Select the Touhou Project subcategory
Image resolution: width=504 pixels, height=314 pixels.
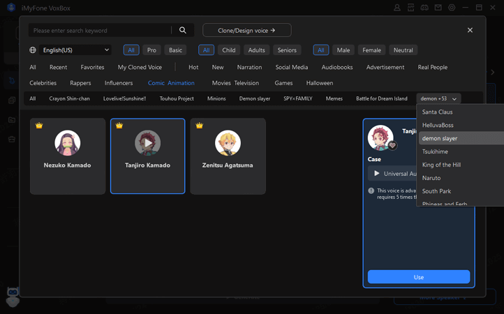tap(177, 98)
